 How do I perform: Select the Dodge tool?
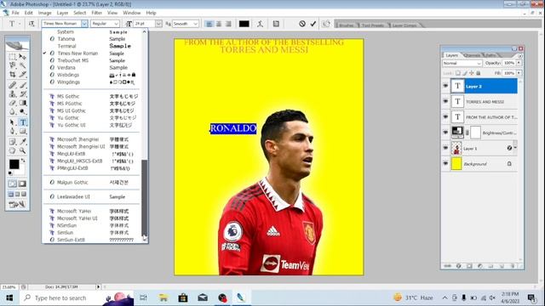pos(23,111)
